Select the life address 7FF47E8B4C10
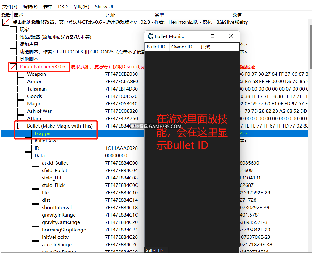 coord(121,193)
